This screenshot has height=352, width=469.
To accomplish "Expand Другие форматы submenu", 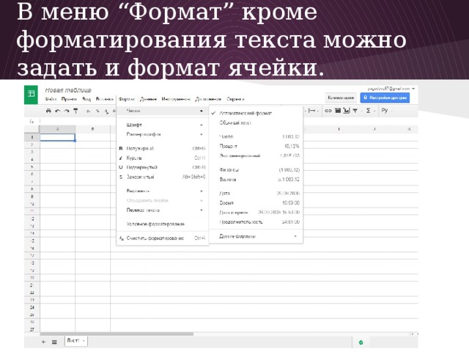I will click(x=256, y=236).
